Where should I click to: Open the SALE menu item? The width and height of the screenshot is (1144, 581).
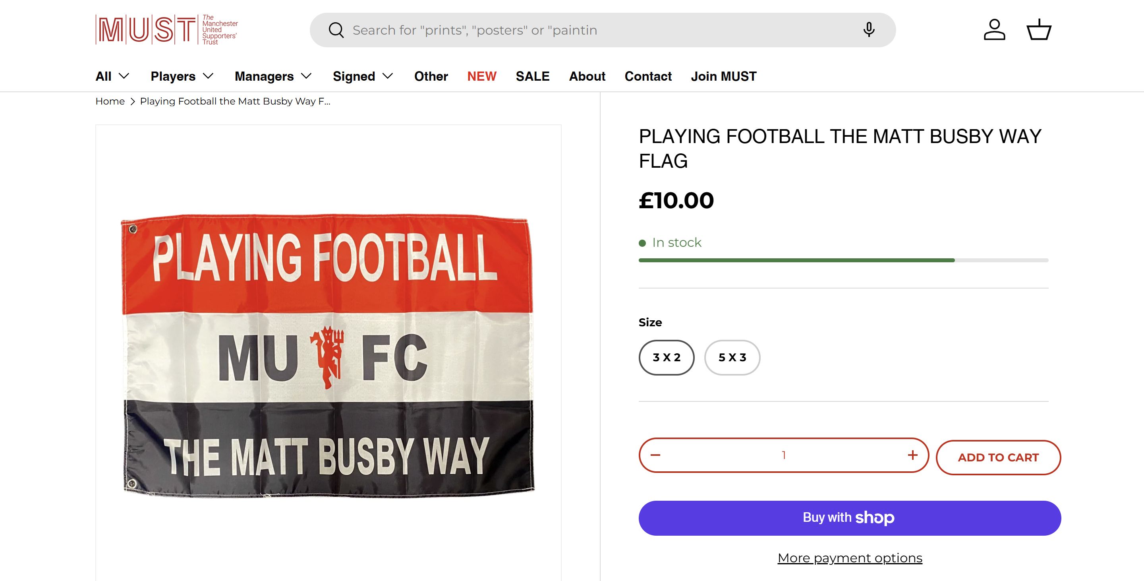[x=532, y=76]
